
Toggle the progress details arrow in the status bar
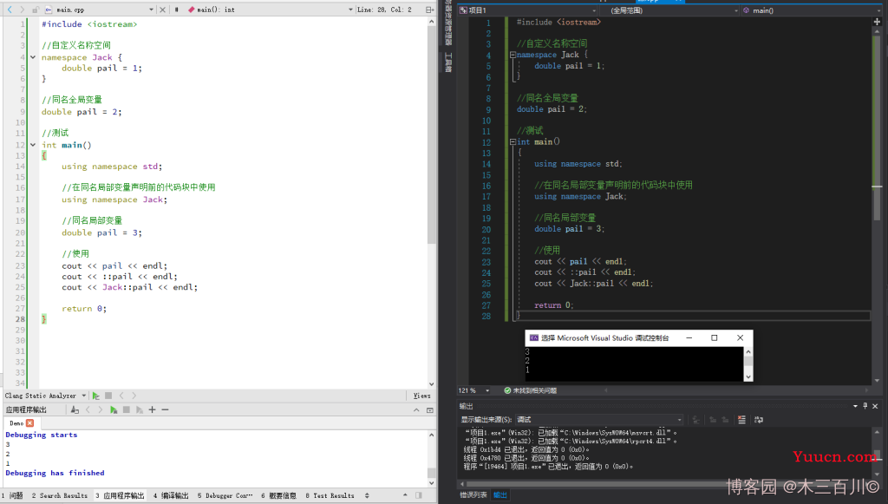405,495
